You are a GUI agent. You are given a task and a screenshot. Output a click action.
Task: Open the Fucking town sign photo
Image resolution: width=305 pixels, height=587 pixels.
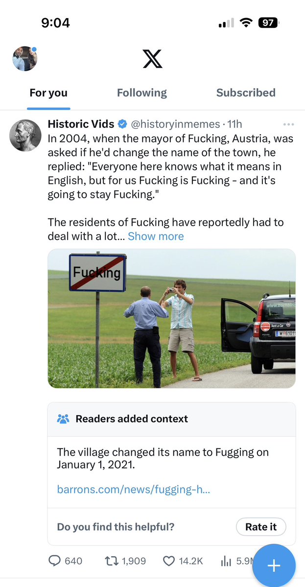click(171, 318)
